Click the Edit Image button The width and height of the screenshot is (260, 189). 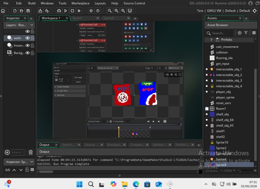pos(78,78)
